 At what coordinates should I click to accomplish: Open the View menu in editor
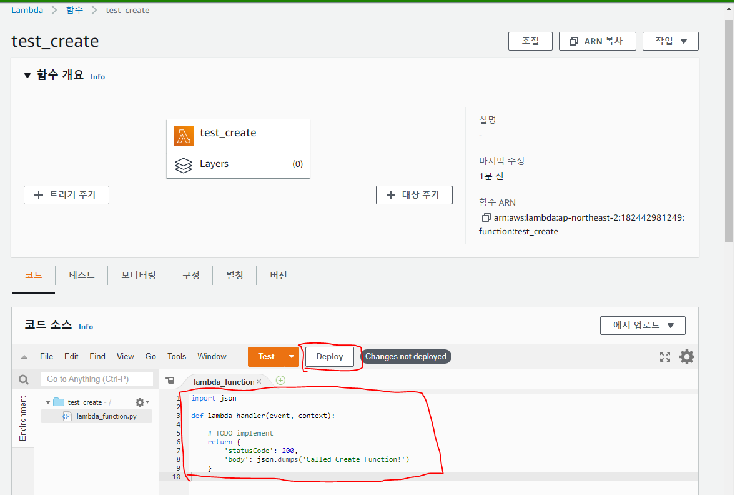pos(125,357)
